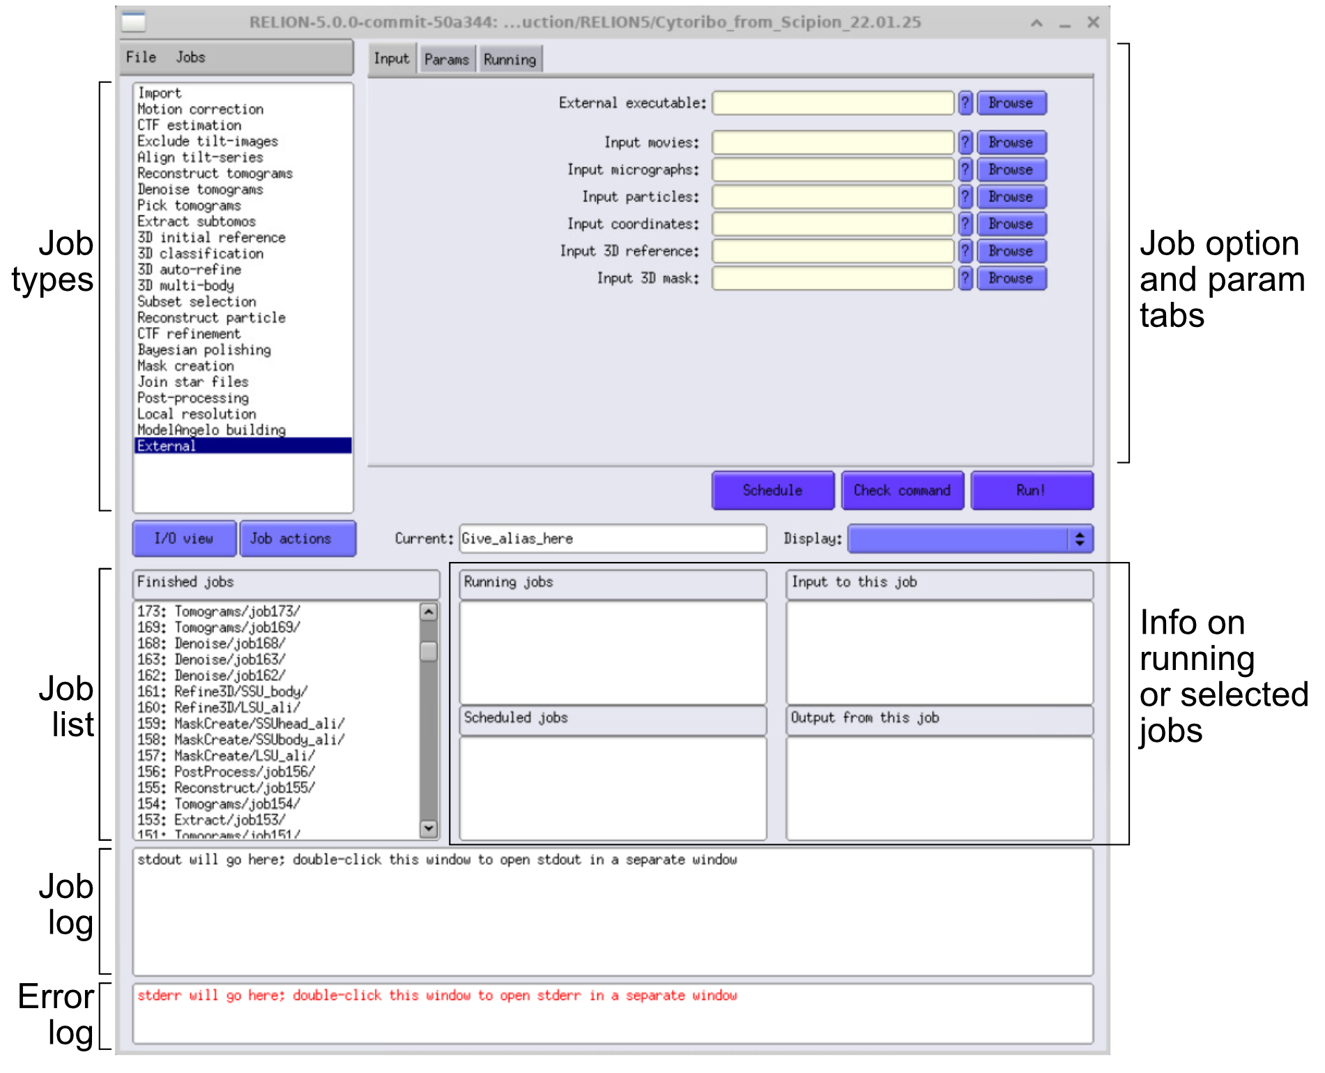Viewport: 1325px width, 1073px height.
Task: Open the Jobs menu
Action: [190, 57]
